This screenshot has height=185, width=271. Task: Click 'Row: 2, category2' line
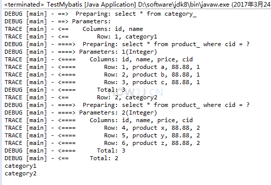(81, 97)
